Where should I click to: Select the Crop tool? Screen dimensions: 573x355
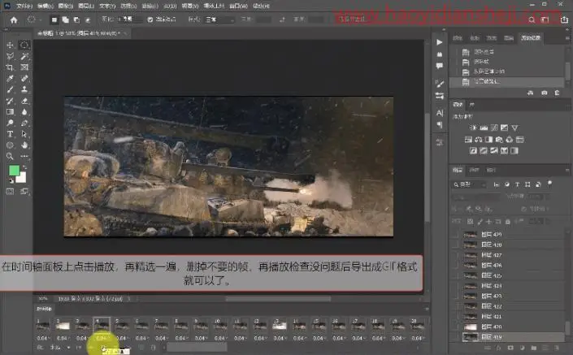point(11,67)
